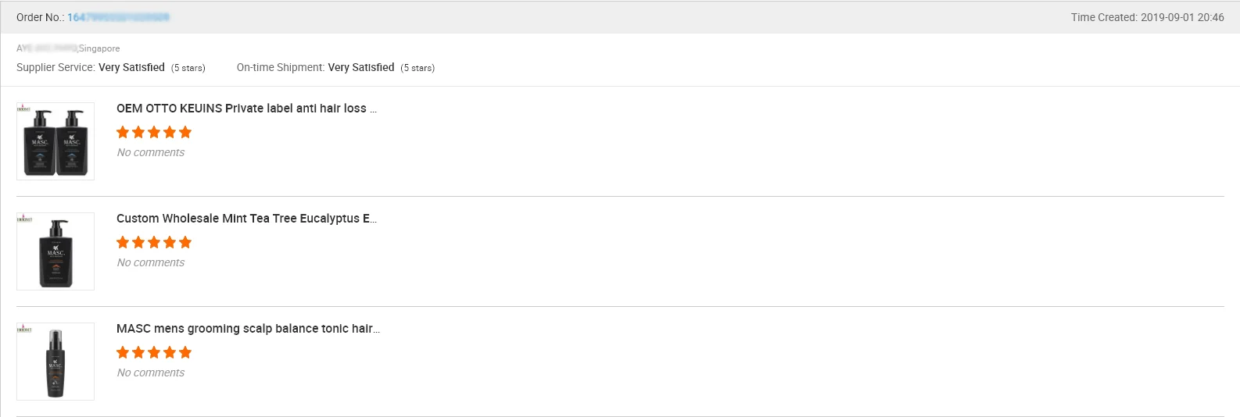
Task: Click the Singapore buyer location text
Action: coord(99,48)
